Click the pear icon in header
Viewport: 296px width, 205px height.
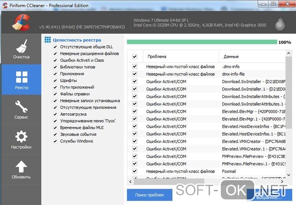pos(280,23)
